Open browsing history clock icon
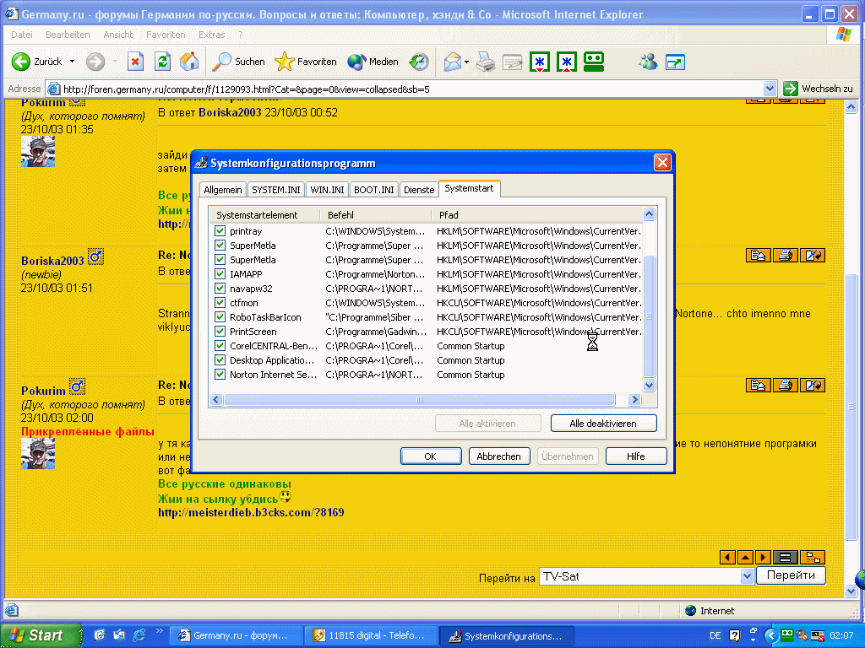Image resolution: width=865 pixels, height=648 pixels. [419, 62]
